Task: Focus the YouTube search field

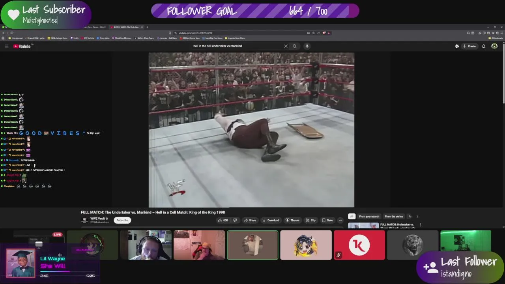Action: pyautogui.click(x=237, y=46)
